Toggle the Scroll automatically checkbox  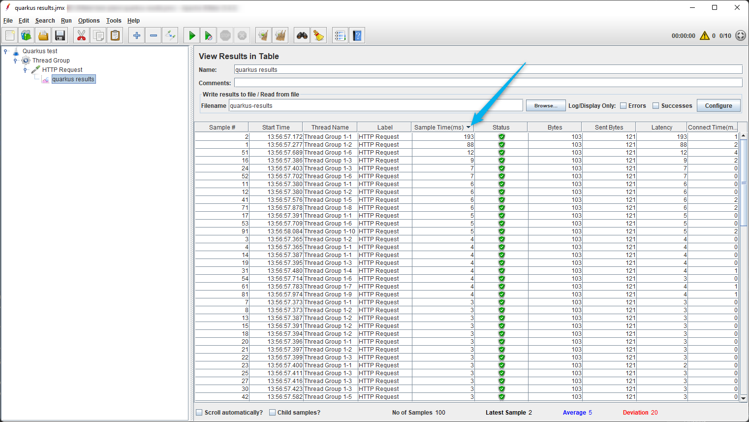point(199,413)
